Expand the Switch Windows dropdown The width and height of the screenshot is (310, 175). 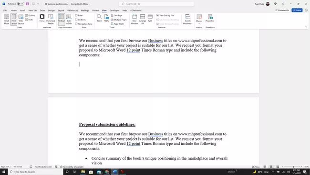click(x=187, y=19)
